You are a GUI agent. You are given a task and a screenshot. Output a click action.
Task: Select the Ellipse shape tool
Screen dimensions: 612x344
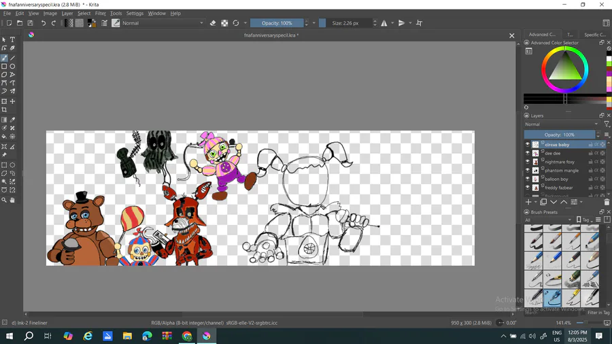(12, 67)
